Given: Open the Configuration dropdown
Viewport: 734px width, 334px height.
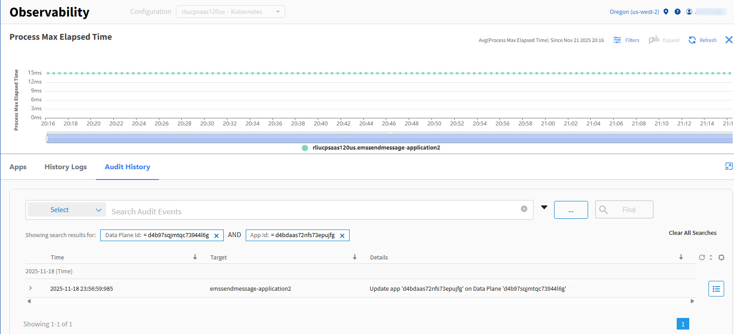Looking at the screenshot, I should (x=230, y=12).
